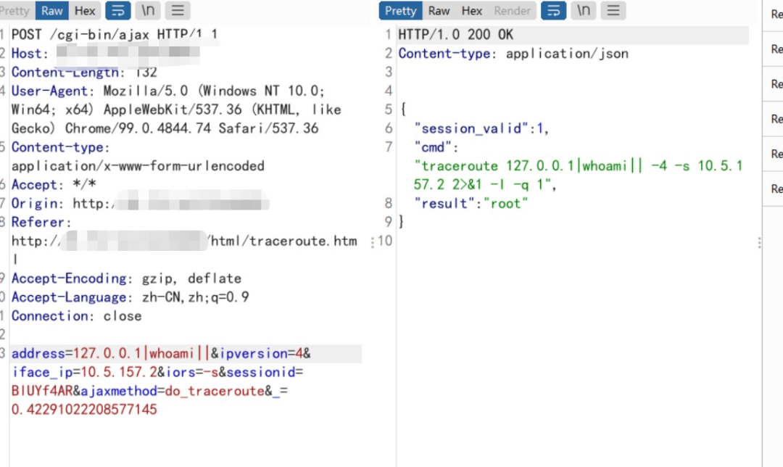The height and width of the screenshot is (467, 783).
Task: Select response Pretty tab
Action: (x=400, y=10)
